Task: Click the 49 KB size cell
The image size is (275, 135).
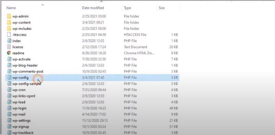Action: coord(174,108)
